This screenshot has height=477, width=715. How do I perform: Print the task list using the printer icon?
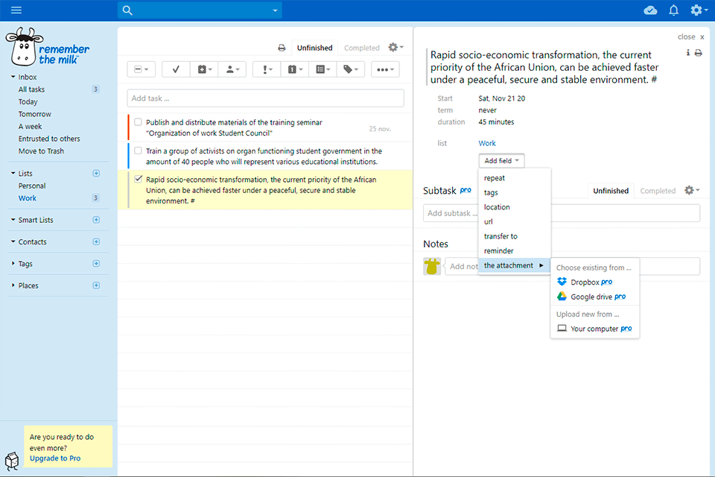coord(282,48)
